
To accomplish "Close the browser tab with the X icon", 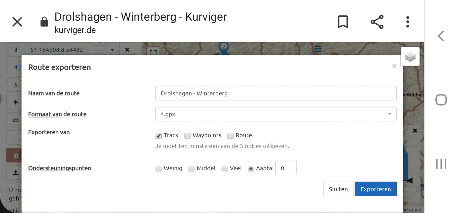I will pyautogui.click(x=17, y=22).
